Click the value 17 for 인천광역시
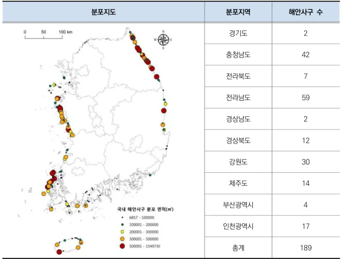 pyautogui.click(x=305, y=226)
